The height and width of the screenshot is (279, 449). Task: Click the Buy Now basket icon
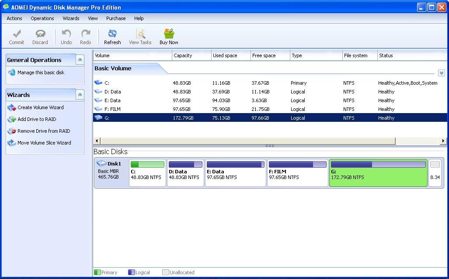point(169,34)
